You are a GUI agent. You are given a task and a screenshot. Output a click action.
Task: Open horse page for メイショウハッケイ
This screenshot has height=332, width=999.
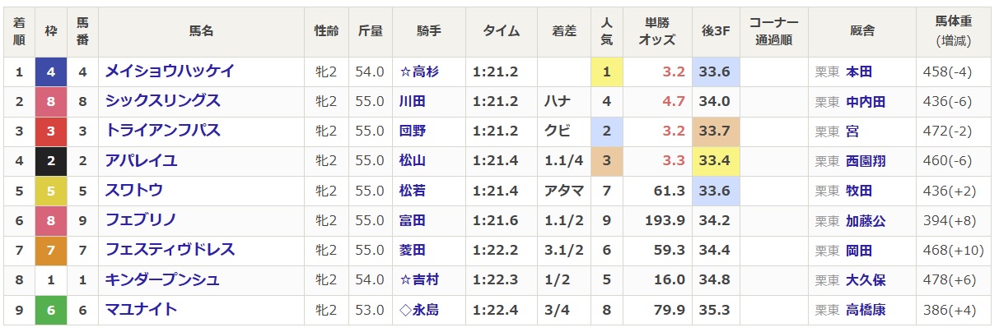tap(170, 71)
